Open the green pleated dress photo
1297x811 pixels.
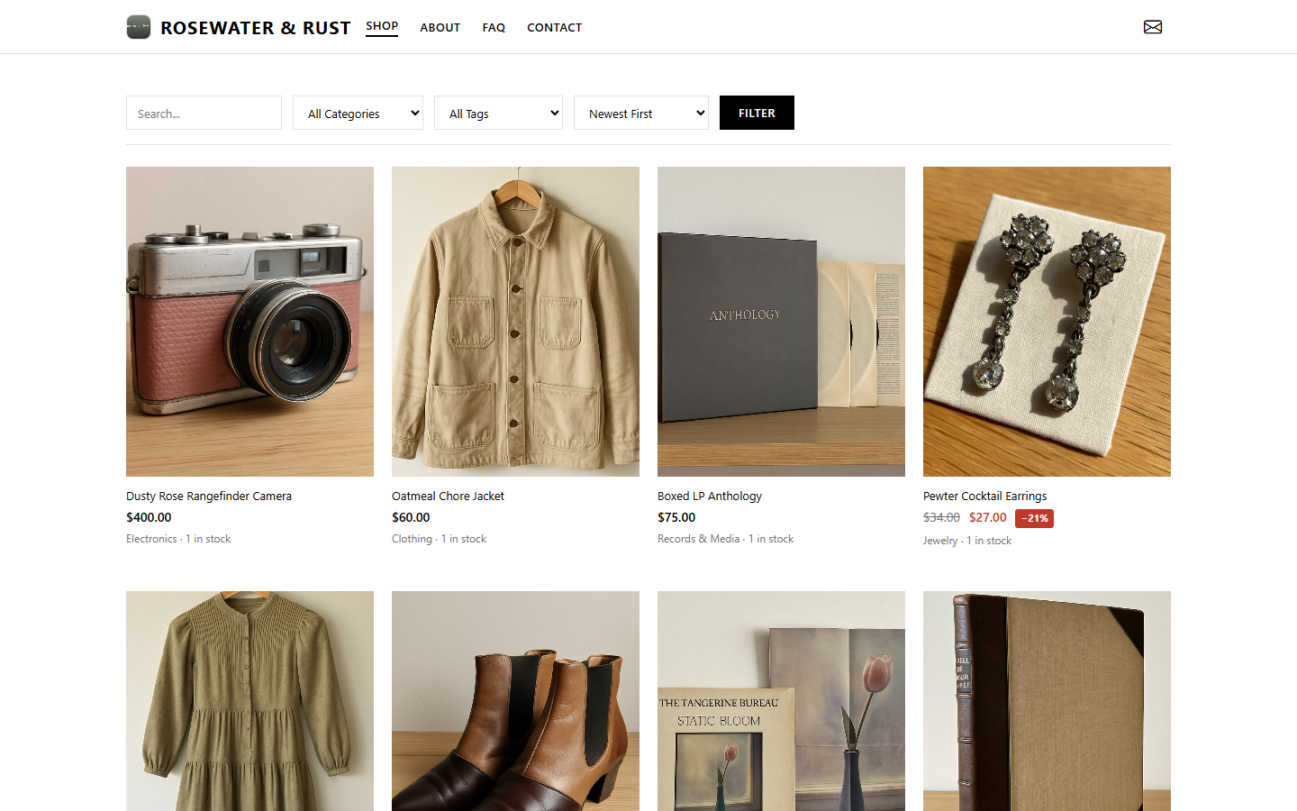(x=249, y=701)
